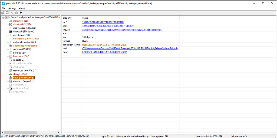Select indicators (38) in the tree
The width and height of the screenshot is (277, 138).
(x=21, y=21)
